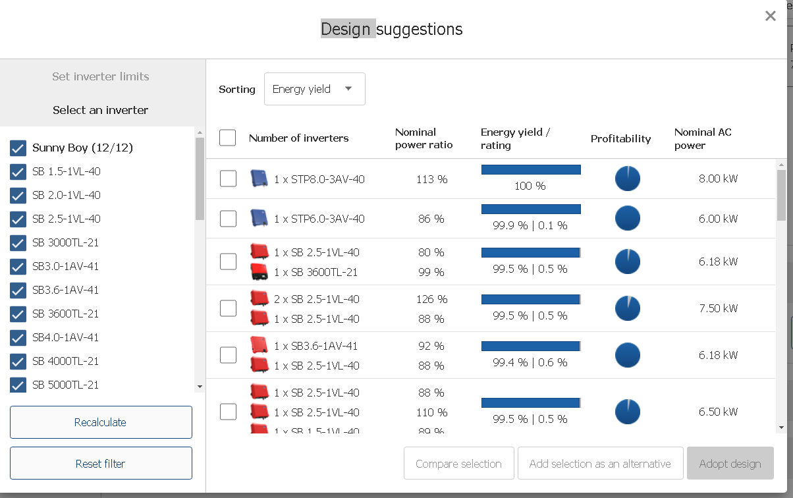Screen dimensions: 793x498
Task: Click the inverter icon beside 2 x SB 2.5-1VL-40
Action: tap(260, 299)
